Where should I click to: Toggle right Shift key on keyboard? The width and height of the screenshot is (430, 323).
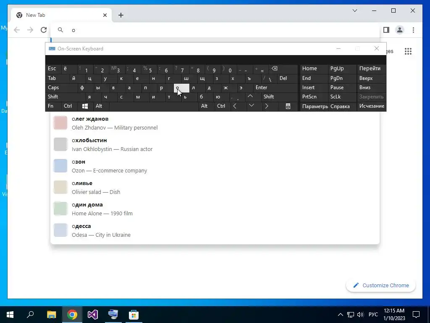279,97
